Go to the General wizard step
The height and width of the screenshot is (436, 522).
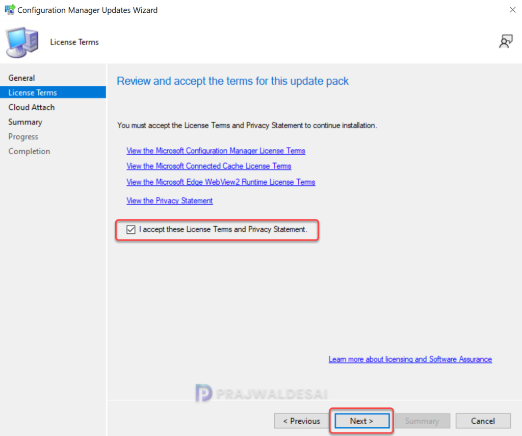tap(21, 78)
